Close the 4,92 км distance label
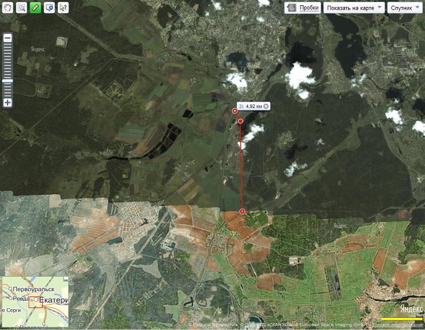The height and width of the screenshot is (330, 425). (266, 106)
